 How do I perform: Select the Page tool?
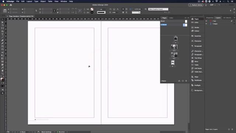[3, 25]
